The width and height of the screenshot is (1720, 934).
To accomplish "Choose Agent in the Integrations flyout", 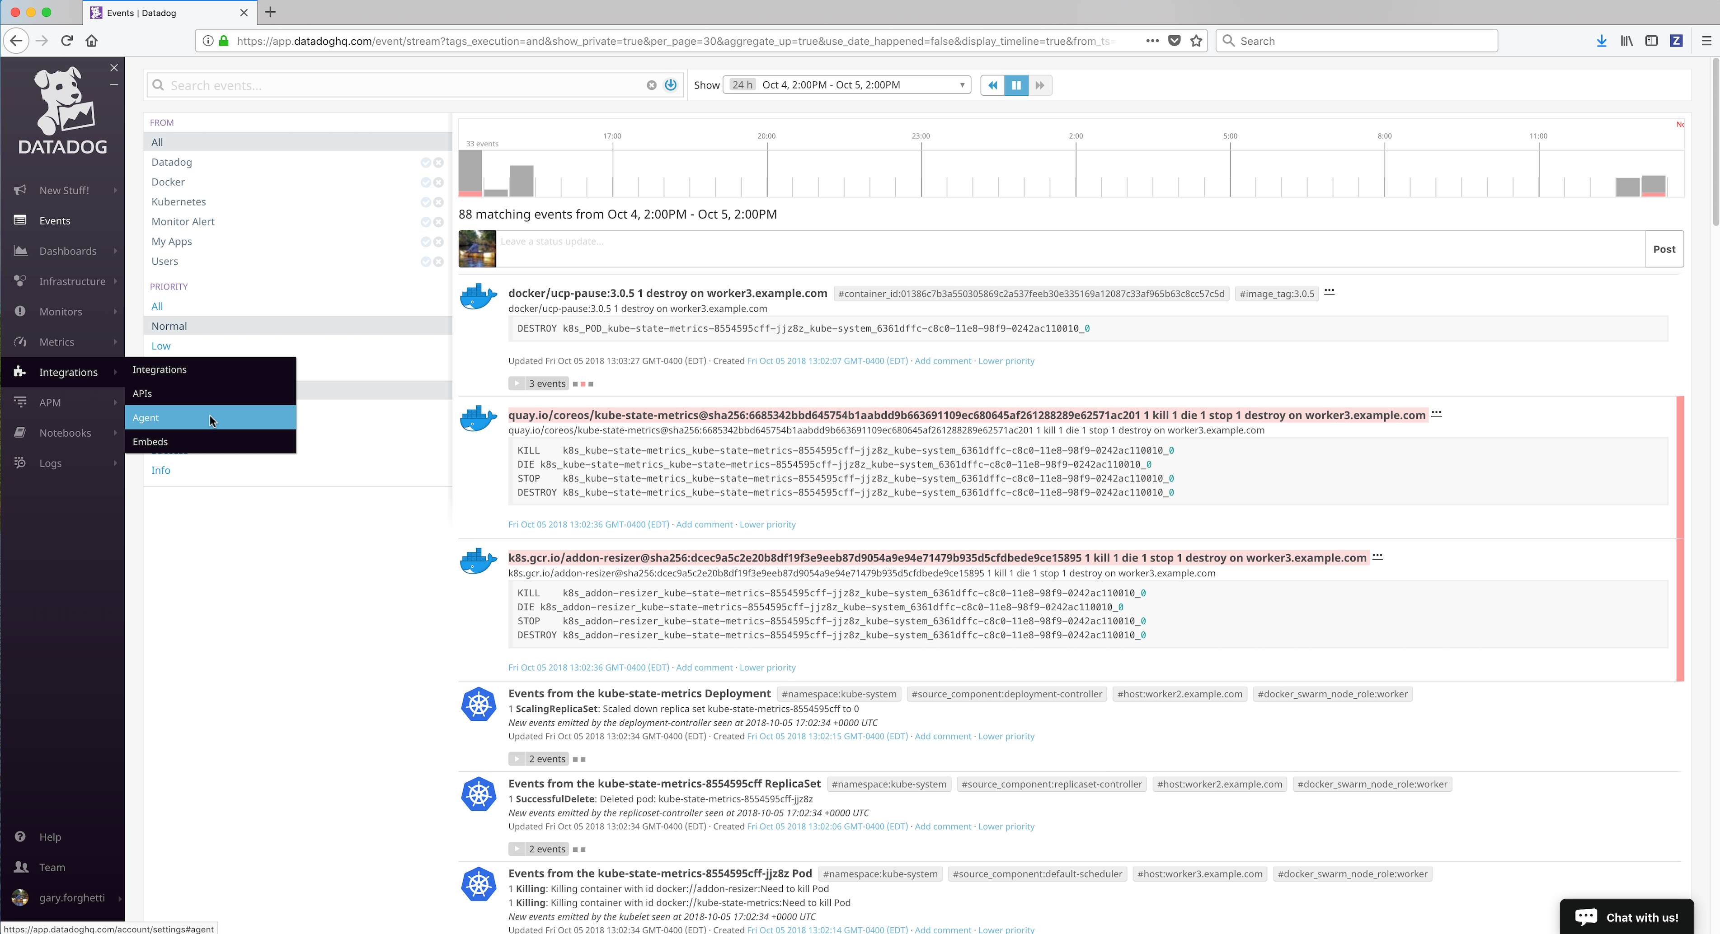I will [x=210, y=418].
